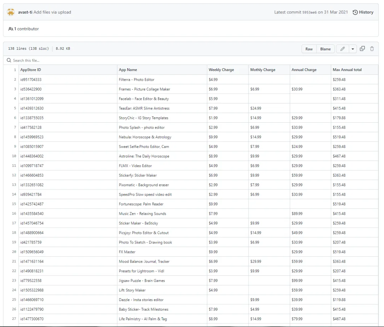Open the History clock icon
The image size is (384, 327).
pos(355,12)
